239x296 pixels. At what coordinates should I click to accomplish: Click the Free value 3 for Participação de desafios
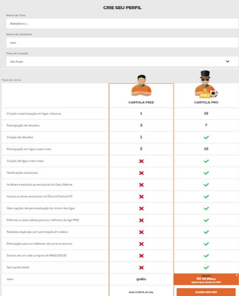tap(141, 125)
